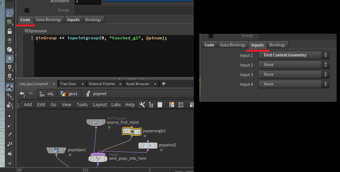This screenshot has width=340, height=172.
Task: Select the popwind1 node
Action: [x=148, y=146]
